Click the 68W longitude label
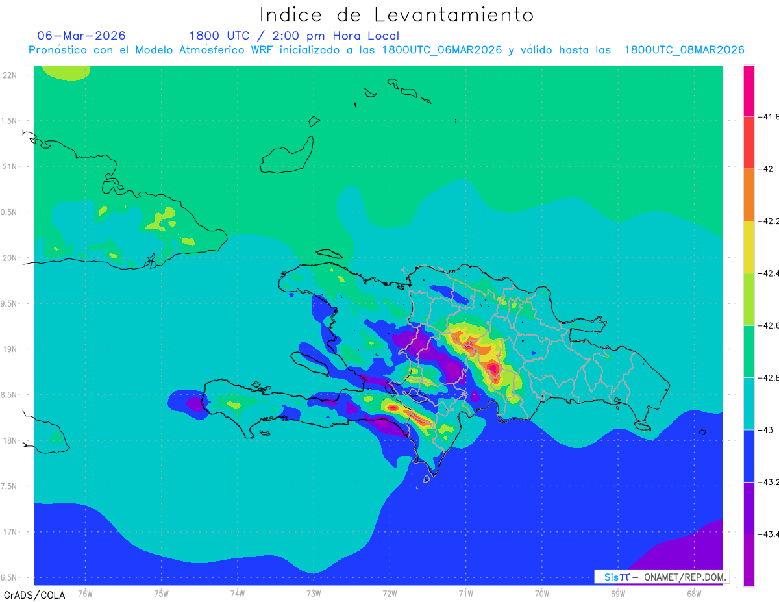 [x=694, y=593]
